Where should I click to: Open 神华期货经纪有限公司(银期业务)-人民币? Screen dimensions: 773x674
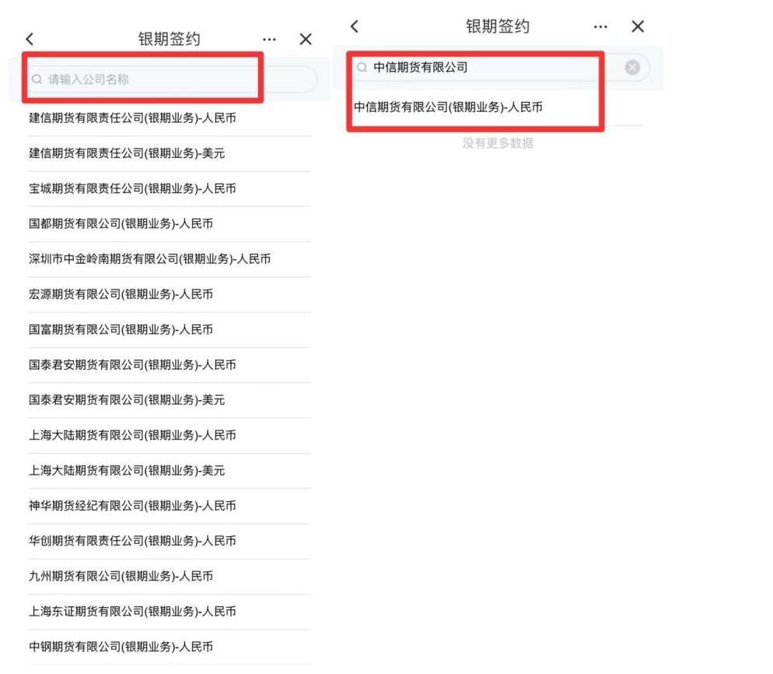(x=170, y=506)
